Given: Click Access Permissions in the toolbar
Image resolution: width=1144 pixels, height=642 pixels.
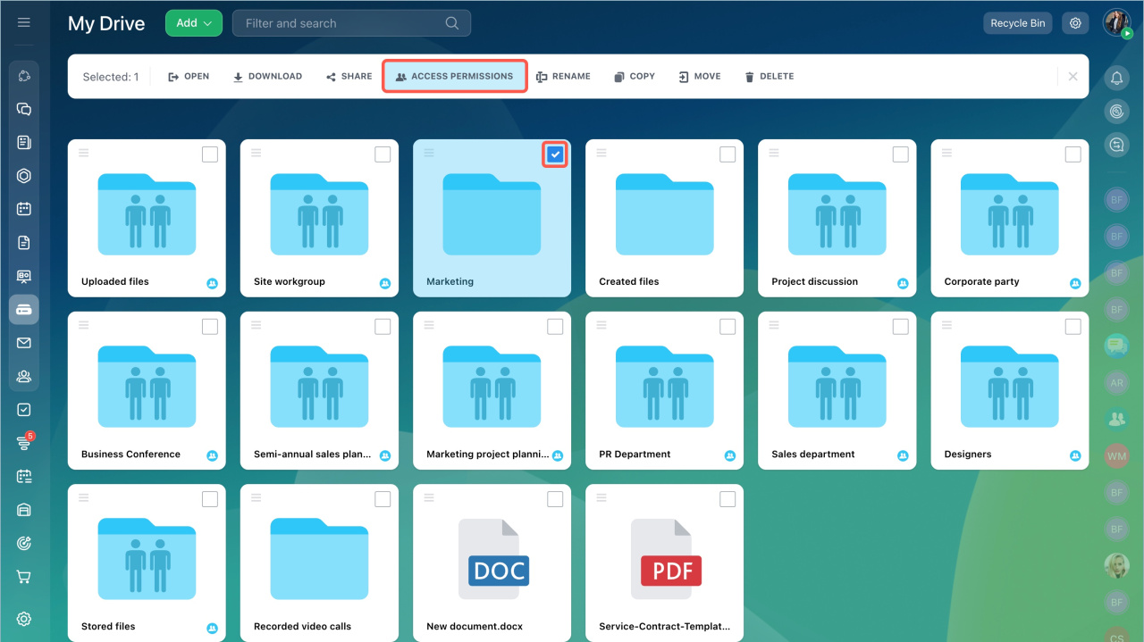Looking at the screenshot, I should click(x=455, y=77).
